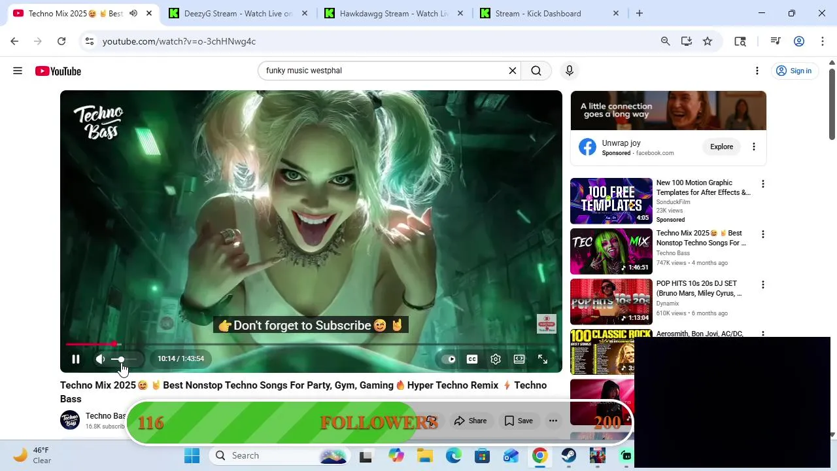Viewport: 837px width, 471px height.
Task: Open a new browser tab
Action: 640,14
